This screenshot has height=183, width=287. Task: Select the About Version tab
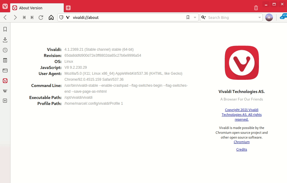pyautogui.click(x=37, y=8)
